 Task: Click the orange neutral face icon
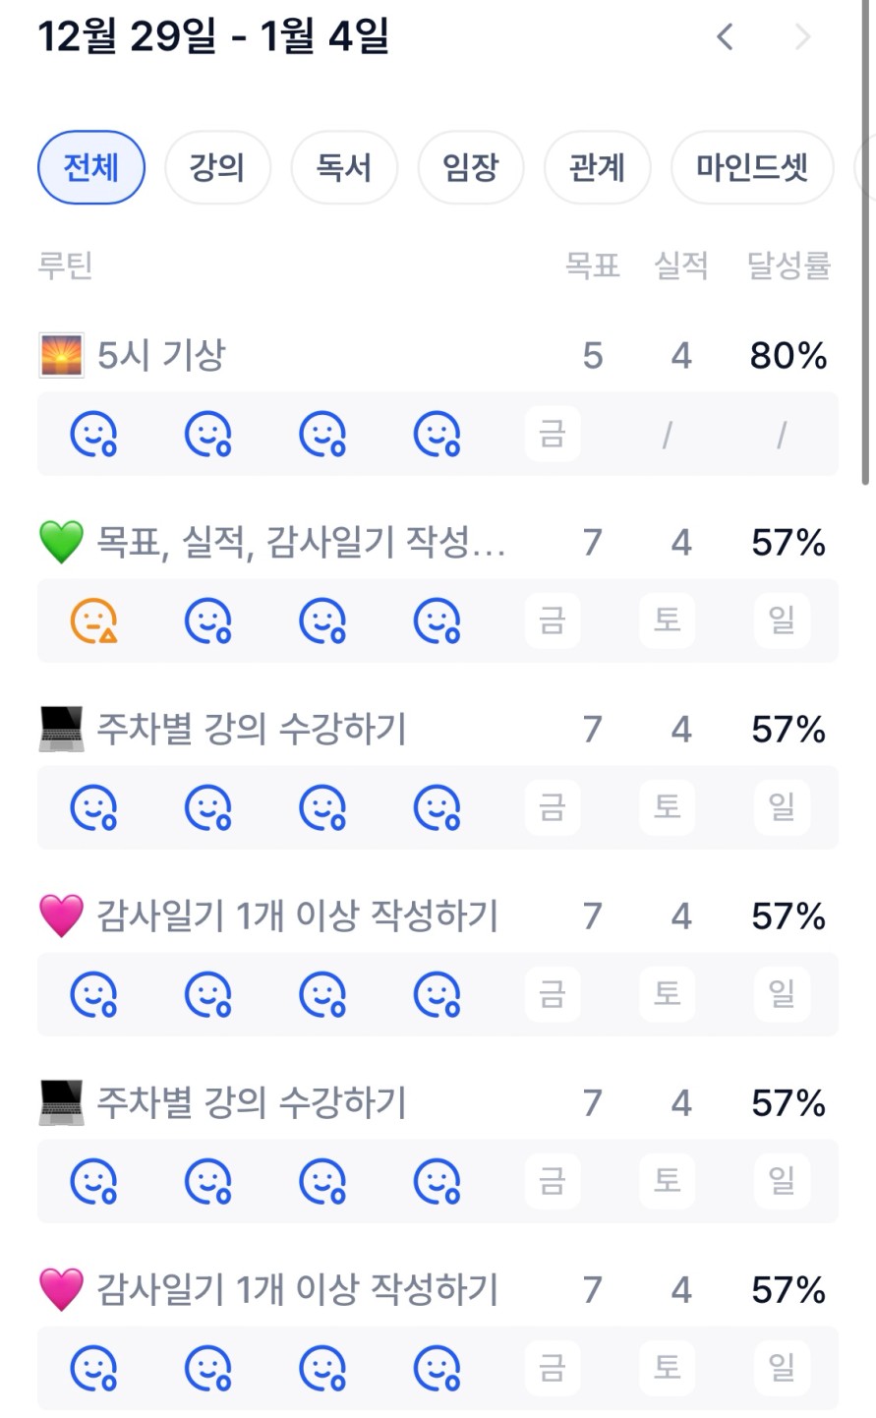[94, 620]
